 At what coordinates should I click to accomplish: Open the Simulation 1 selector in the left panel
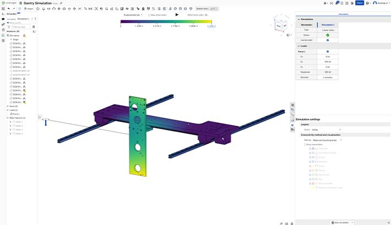point(25,19)
